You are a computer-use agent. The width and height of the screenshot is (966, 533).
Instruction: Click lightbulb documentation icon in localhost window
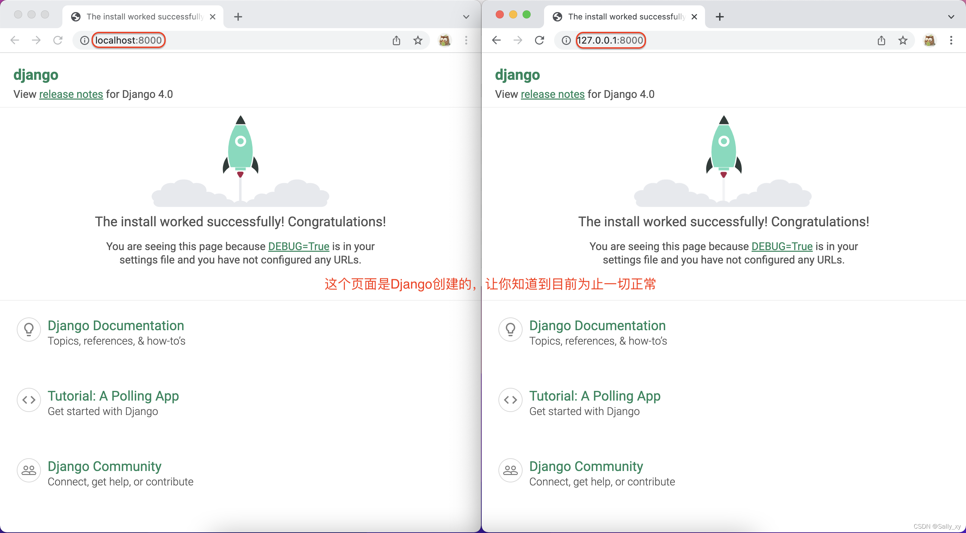point(29,330)
